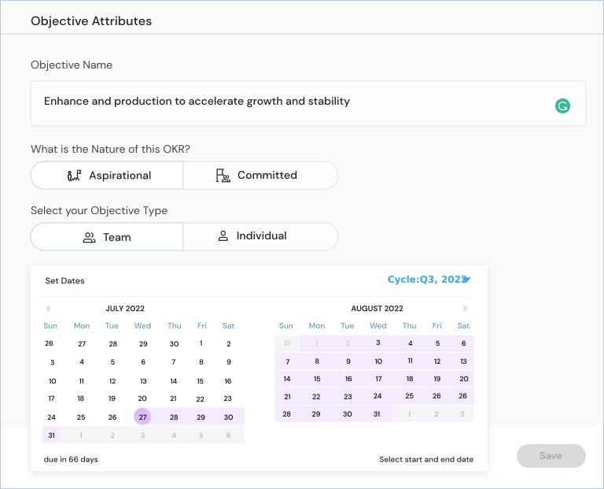Select July 4 in the calendar
The height and width of the screenshot is (489, 604).
click(x=82, y=361)
